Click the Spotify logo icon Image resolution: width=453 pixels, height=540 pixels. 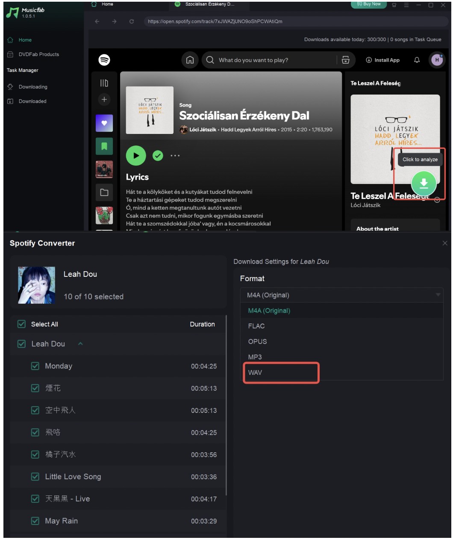pyautogui.click(x=104, y=60)
